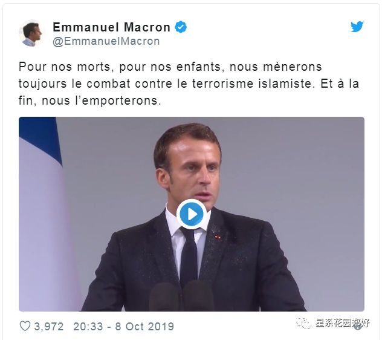The image size is (382, 340).
Task: Click the microphones at the bottom of the video
Action: tap(181, 296)
